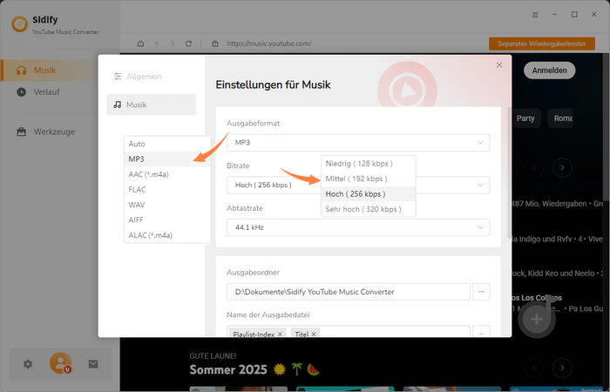Switch to Musik settings tab

point(152,105)
